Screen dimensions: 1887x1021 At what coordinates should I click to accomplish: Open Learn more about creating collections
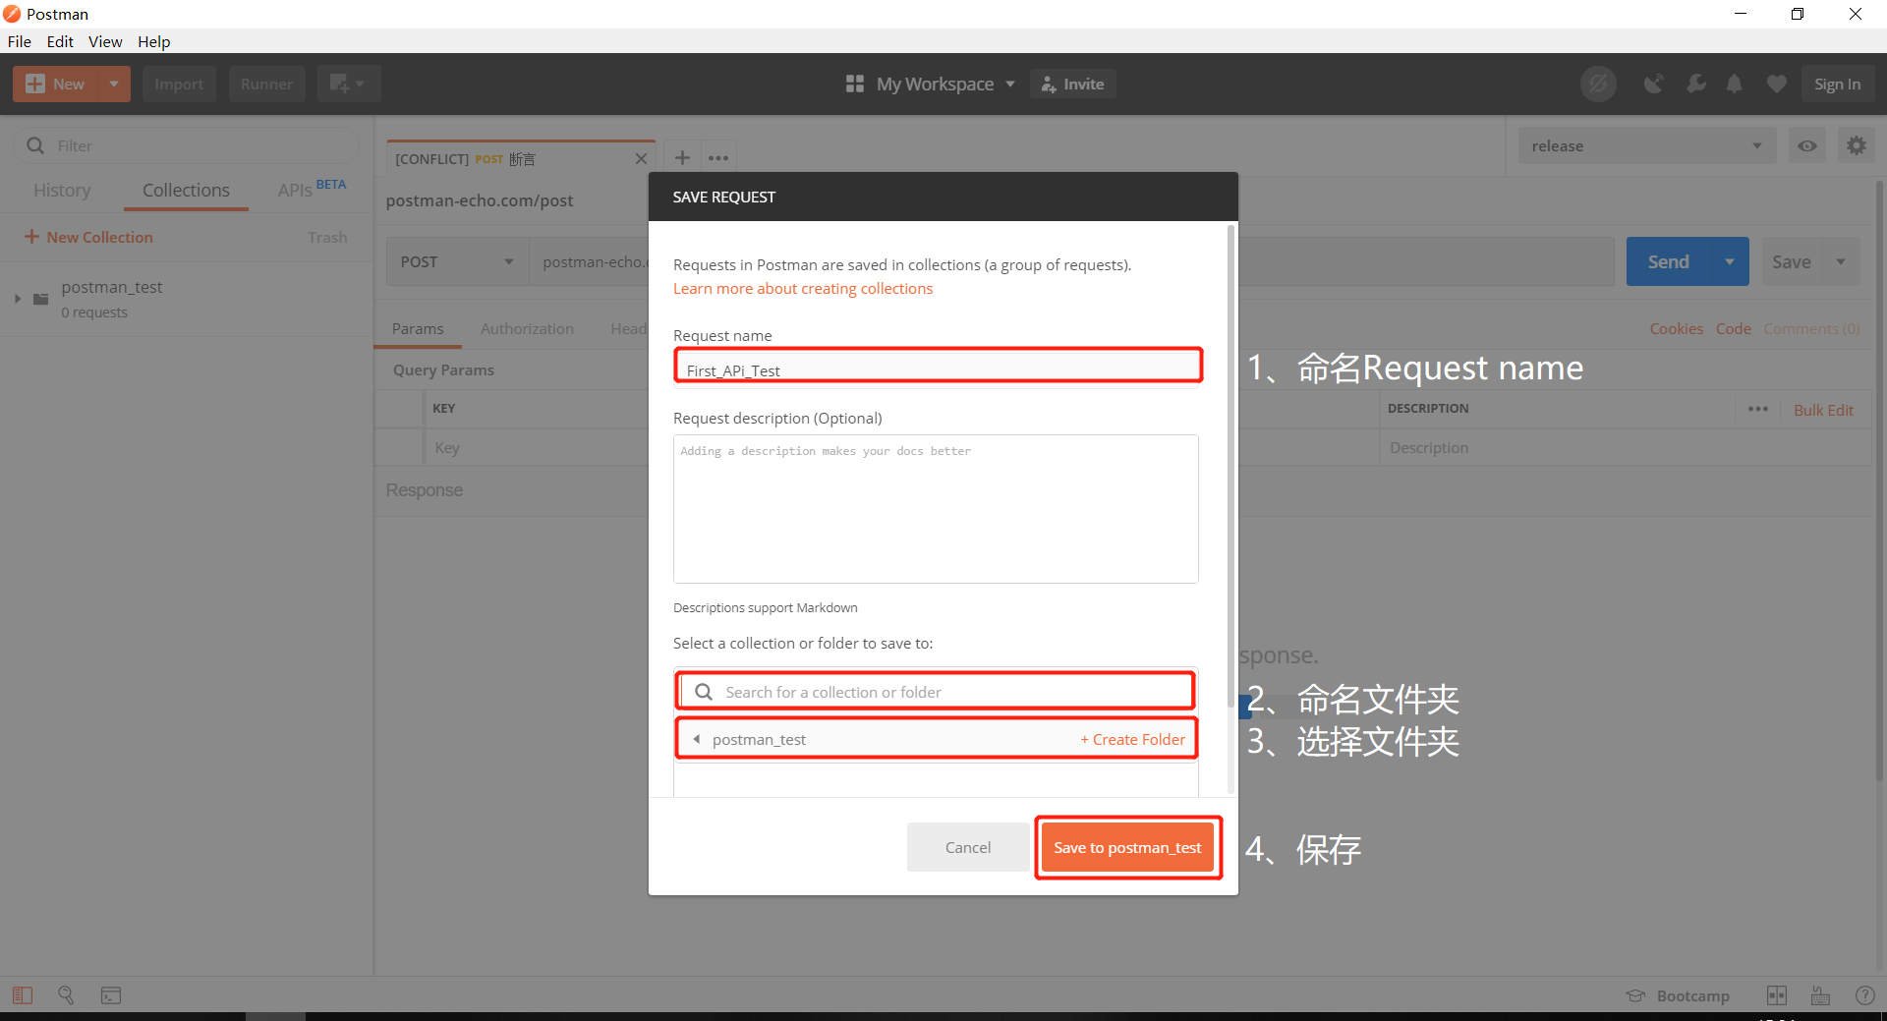coord(802,289)
